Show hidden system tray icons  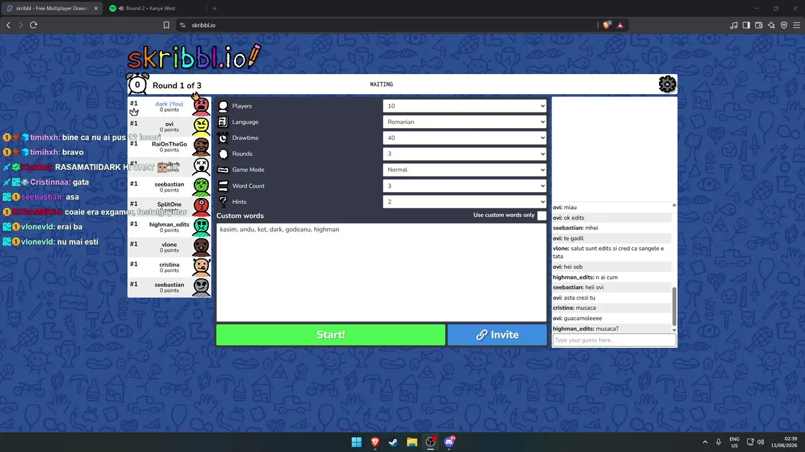point(704,442)
